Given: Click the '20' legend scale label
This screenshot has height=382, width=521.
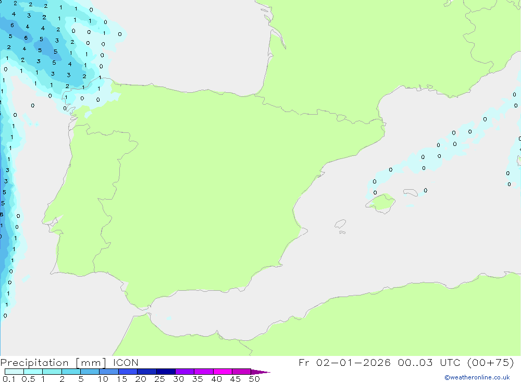Looking at the screenshot, I should click(141, 379).
